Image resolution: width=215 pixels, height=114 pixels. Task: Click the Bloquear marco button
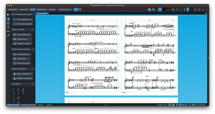coord(22,59)
